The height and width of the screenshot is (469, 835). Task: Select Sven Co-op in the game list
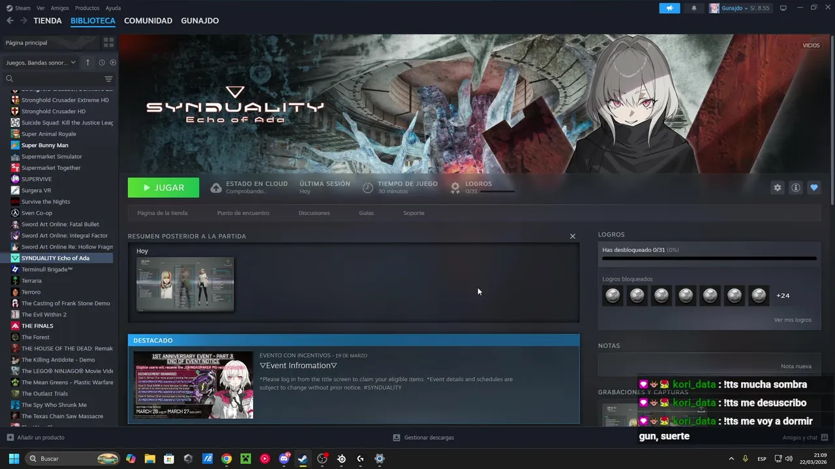tap(37, 213)
